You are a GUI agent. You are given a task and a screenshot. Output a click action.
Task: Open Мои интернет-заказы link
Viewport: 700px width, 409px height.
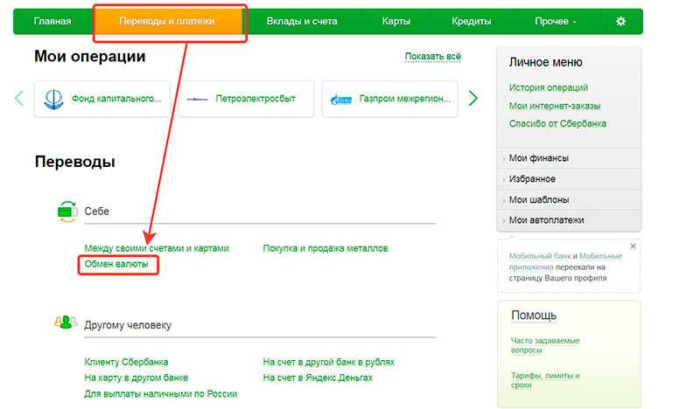pyautogui.click(x=555, y=106)
